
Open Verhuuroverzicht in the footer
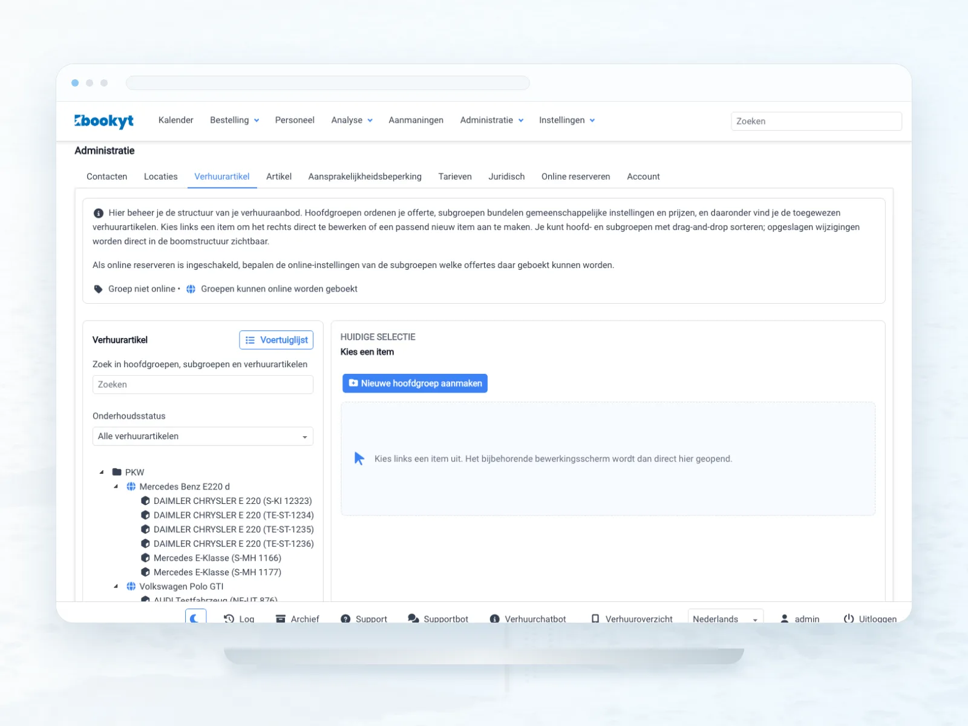click(632, 619)
